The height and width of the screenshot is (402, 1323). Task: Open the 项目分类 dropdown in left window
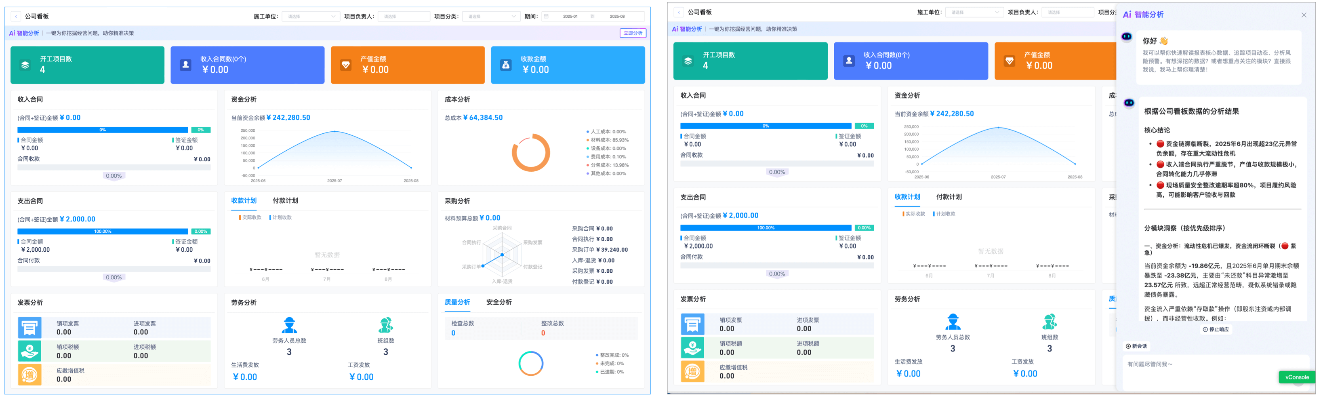492,17
